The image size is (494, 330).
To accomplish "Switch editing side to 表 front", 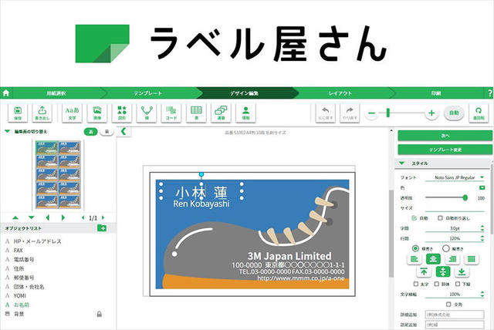I will point(91,132).
